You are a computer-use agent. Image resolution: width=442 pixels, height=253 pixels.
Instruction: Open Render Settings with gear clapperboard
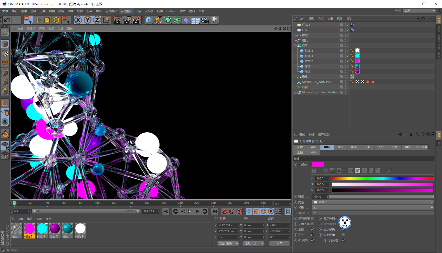[x=137, y=20]
